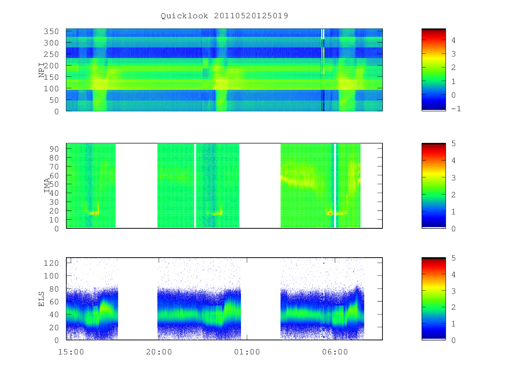The height and width of the screenshot is (382, 510).
Task: Click the NPI axis label
Action: tap(42, 70)
